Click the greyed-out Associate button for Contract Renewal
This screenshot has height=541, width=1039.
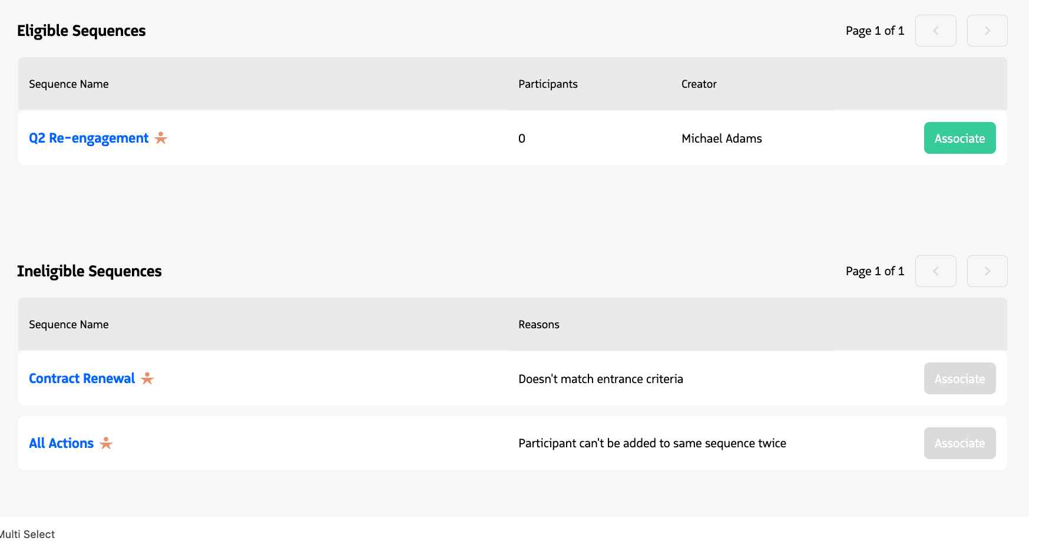coord(959,378)
